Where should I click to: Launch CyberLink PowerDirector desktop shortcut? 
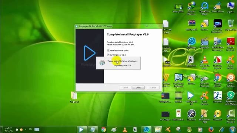(x=218, y=26)
